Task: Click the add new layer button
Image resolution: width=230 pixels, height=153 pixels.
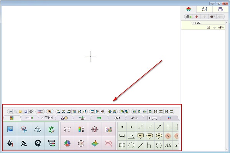Action: coord(188,17)
